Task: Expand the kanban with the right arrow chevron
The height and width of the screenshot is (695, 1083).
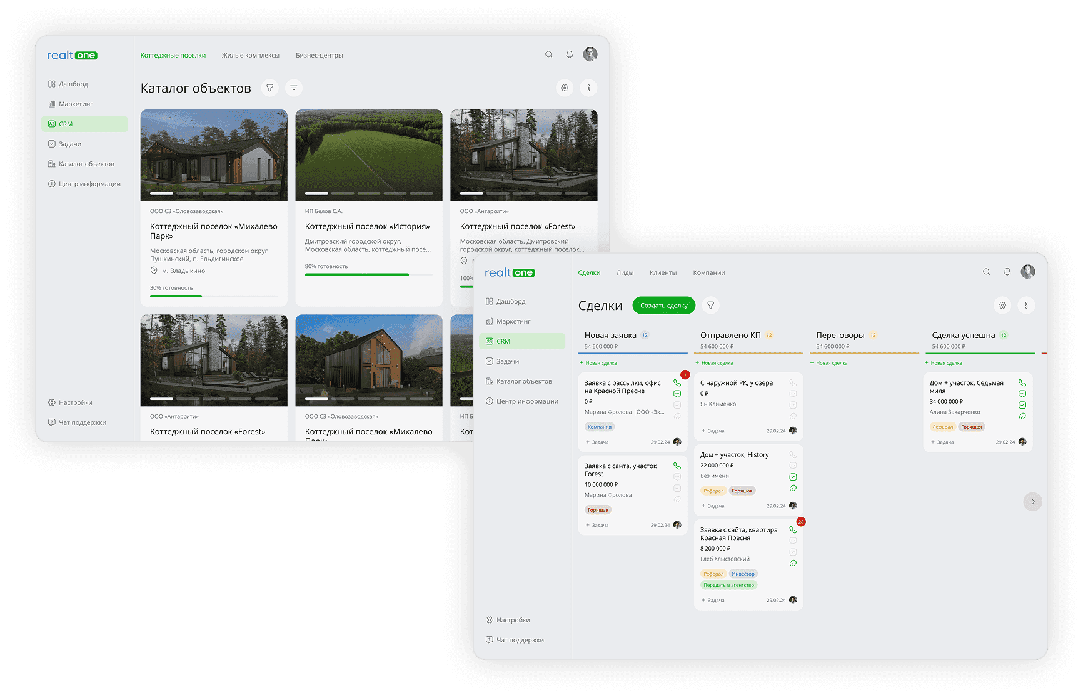Action: 1032,502
